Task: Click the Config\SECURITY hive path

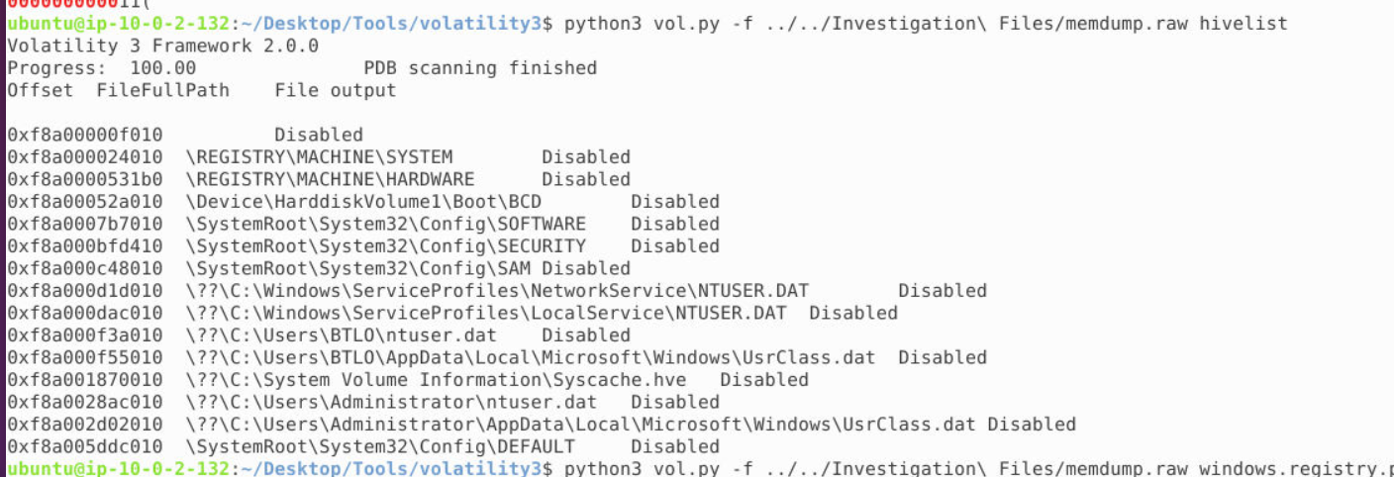Action: (x=385, y=245)
